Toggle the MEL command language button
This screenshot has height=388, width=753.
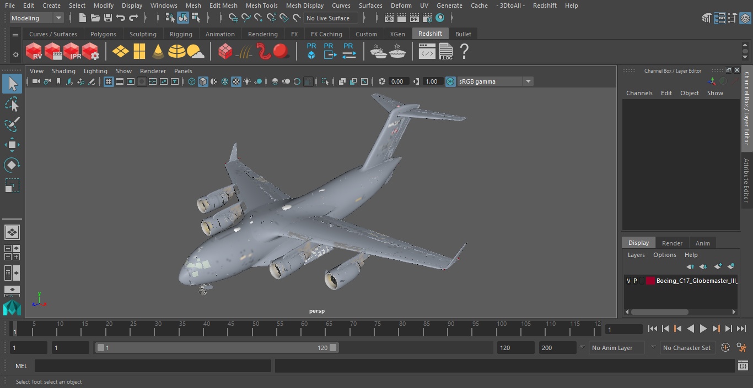click(21, 366)
